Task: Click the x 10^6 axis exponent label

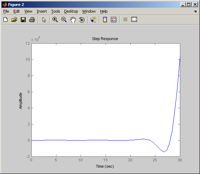Action: click(x=36, y=39)
